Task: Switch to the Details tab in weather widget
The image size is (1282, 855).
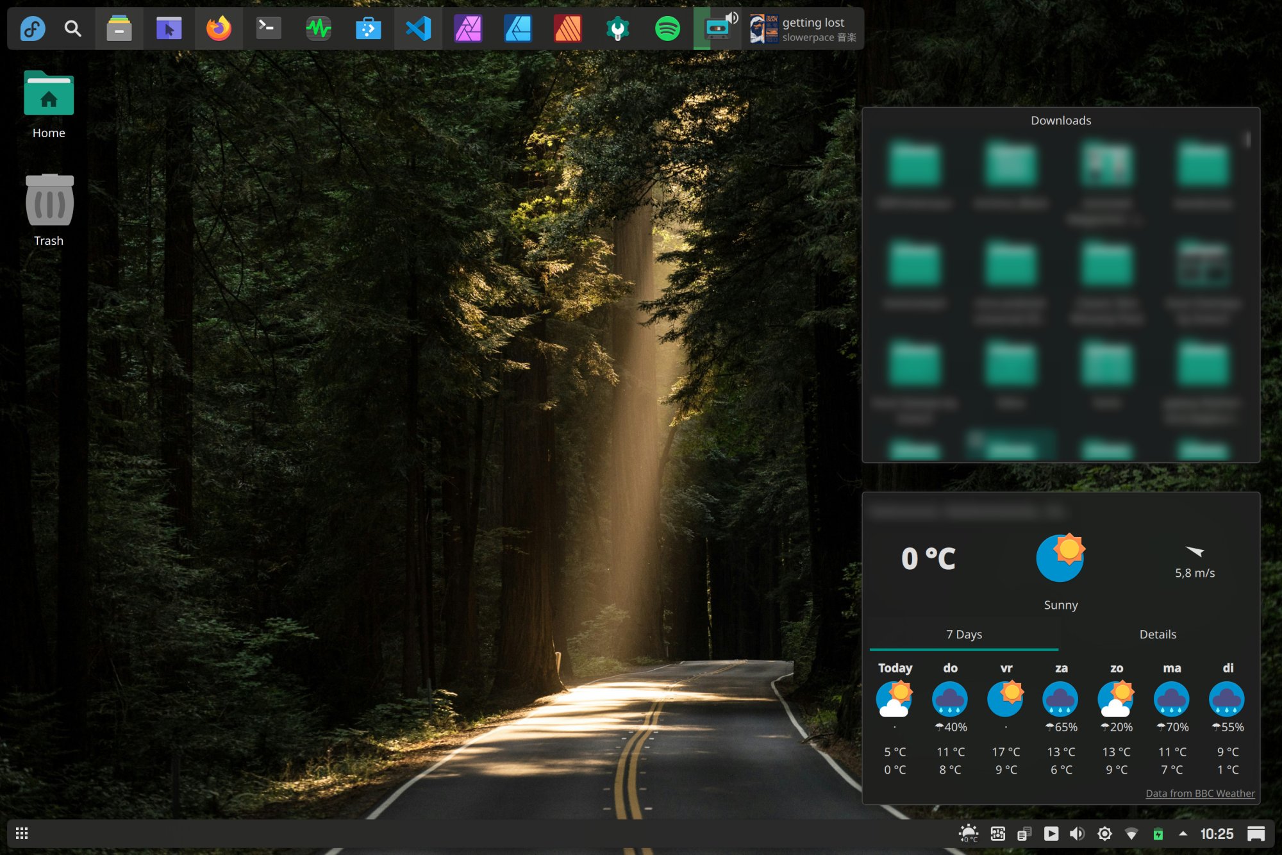Action: 1158,635
